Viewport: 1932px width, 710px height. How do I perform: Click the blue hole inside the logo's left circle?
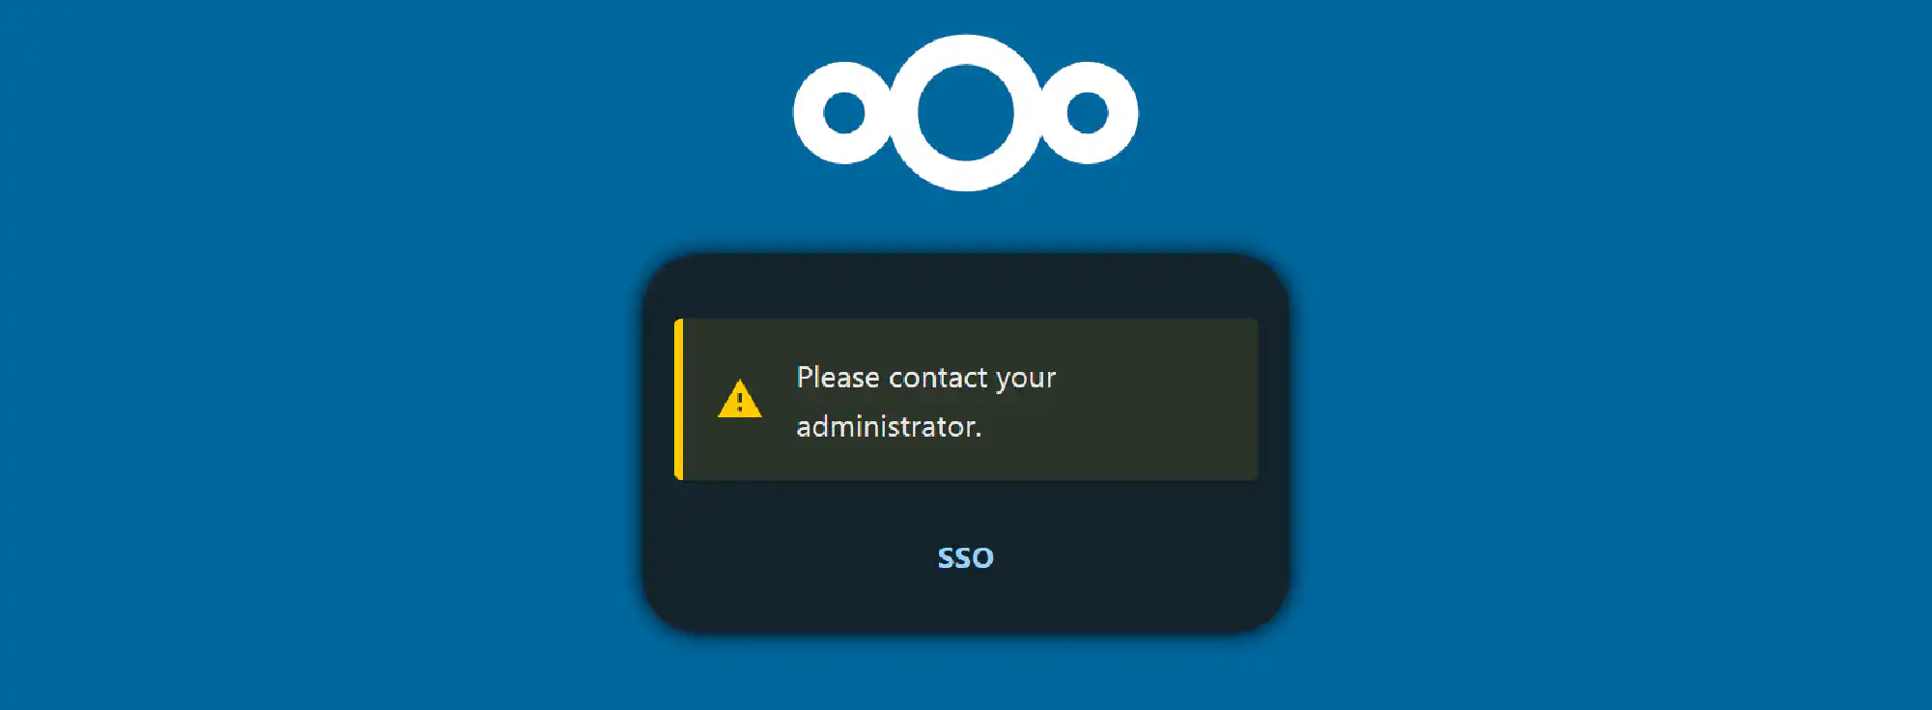[844, 113]
